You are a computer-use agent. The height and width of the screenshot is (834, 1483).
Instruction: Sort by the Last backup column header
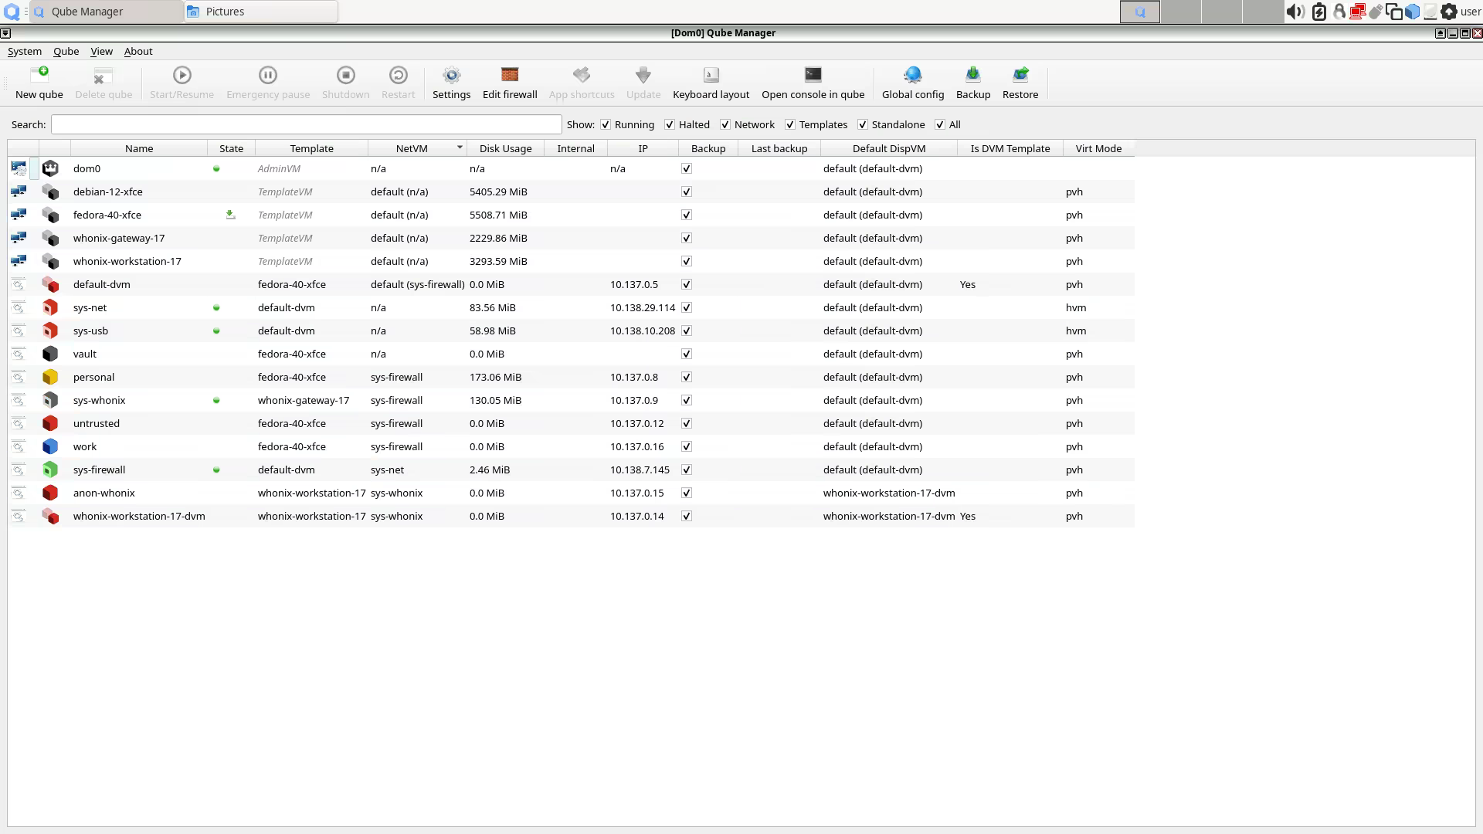point(779,148)
